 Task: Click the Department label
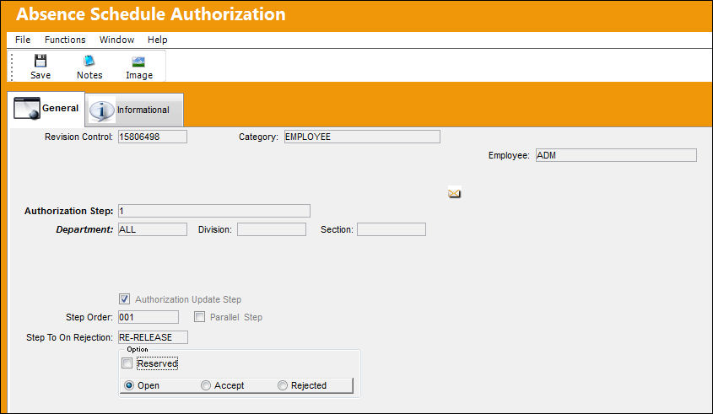[84, 229]
